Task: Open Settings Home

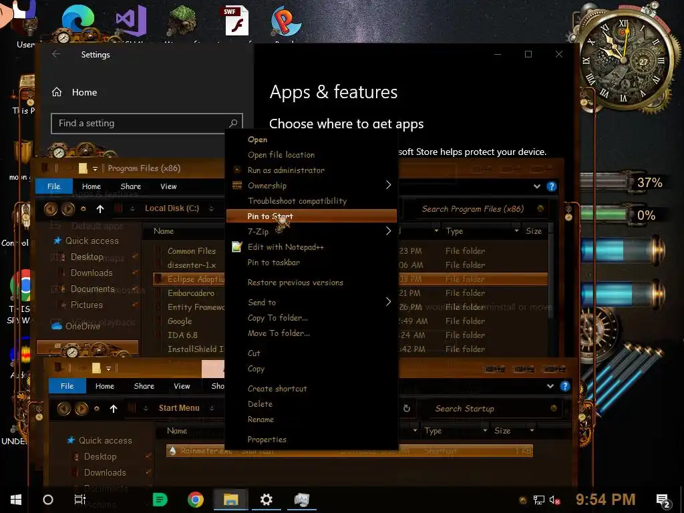Action: pos(75,92)
